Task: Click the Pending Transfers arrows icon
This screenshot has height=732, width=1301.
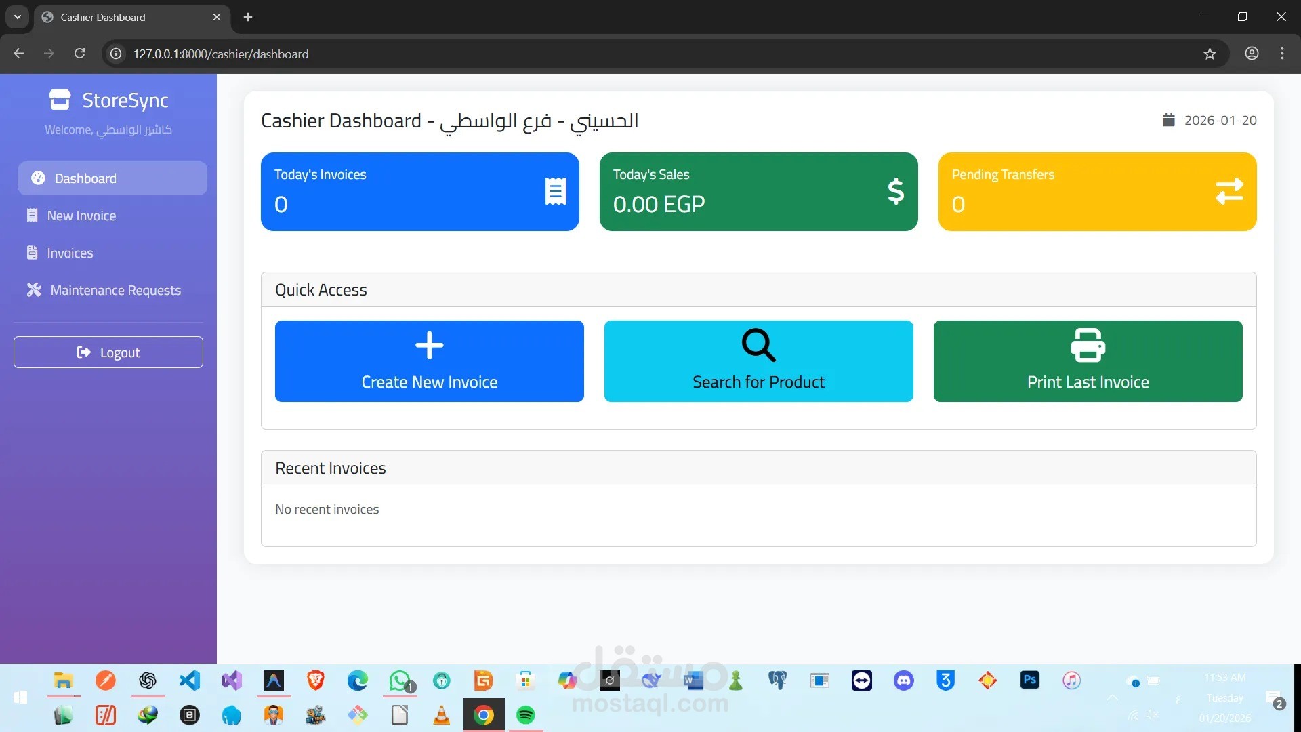Action: click(1229, 191)
